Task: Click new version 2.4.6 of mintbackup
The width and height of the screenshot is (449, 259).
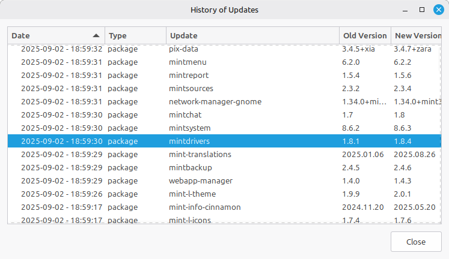Action: coord(402,167)
